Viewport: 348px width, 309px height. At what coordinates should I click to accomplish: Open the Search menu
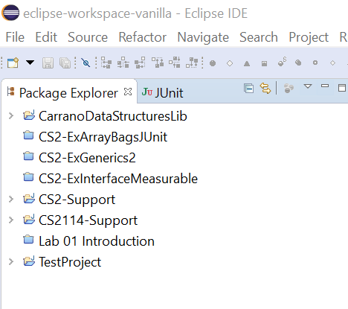[x=259, y=37]
